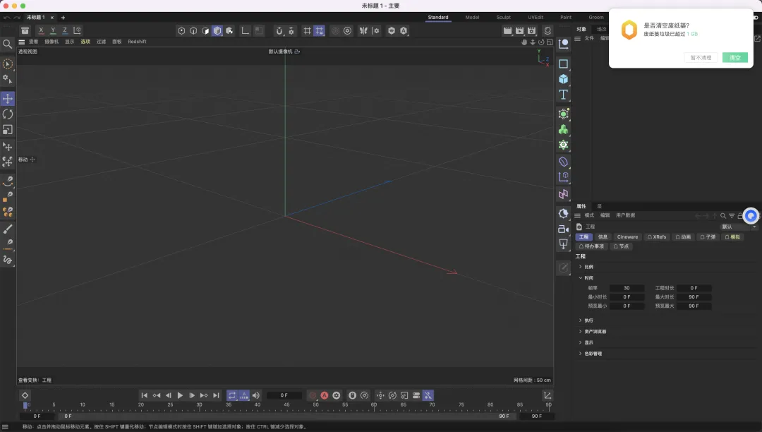Open the green MoGraph cloner icon

[x=563, y=130]
